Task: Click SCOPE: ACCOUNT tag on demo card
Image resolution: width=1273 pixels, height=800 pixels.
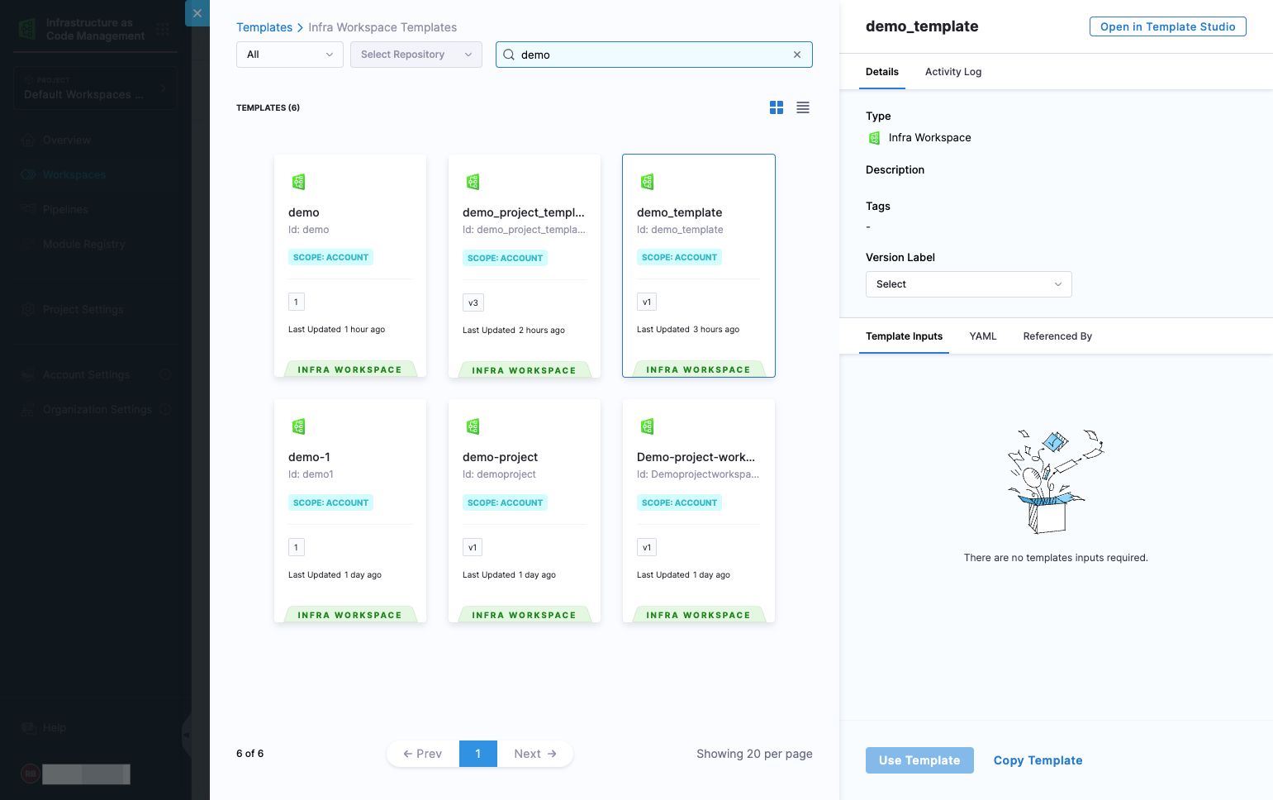Action: pyautogui.click(x=330, y=258)
